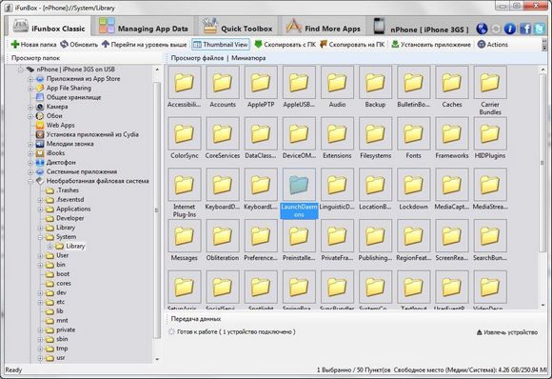Select the CoreServices folder icon
Image resolution: width=552 pixels, height=379 pixels.
pyautogui.click(x=223, y=133)
